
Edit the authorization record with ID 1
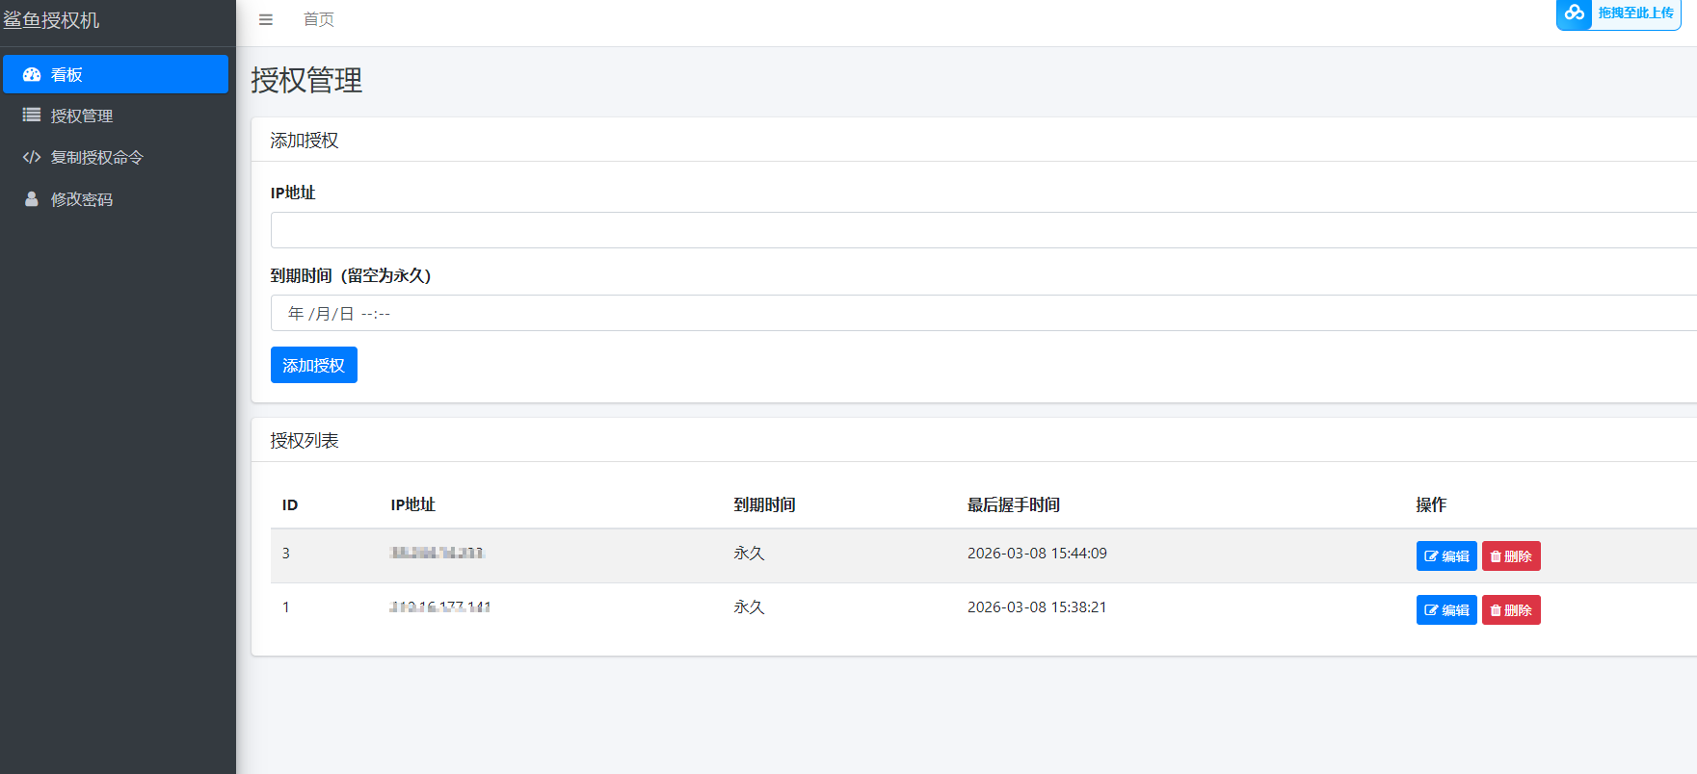(x=1446, y=609)
